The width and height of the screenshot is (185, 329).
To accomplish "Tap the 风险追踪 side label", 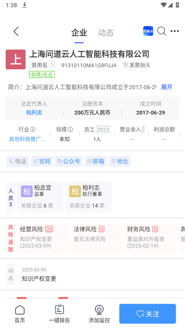I will tap(11, 238).
